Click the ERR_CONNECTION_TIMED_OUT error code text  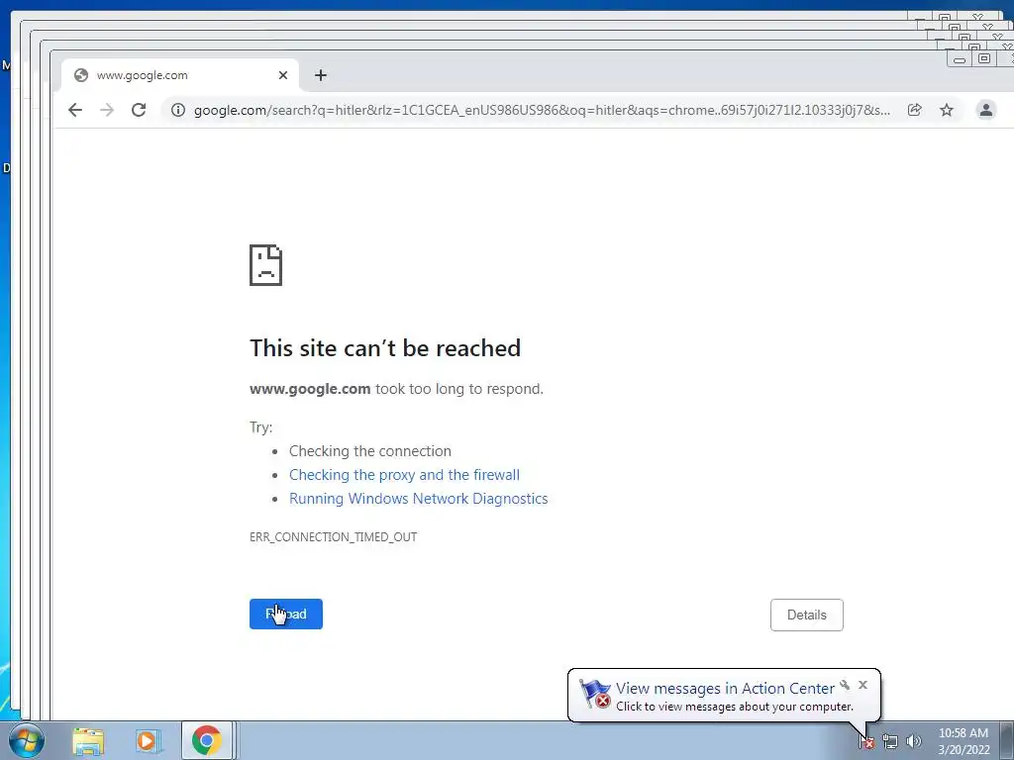333,537
